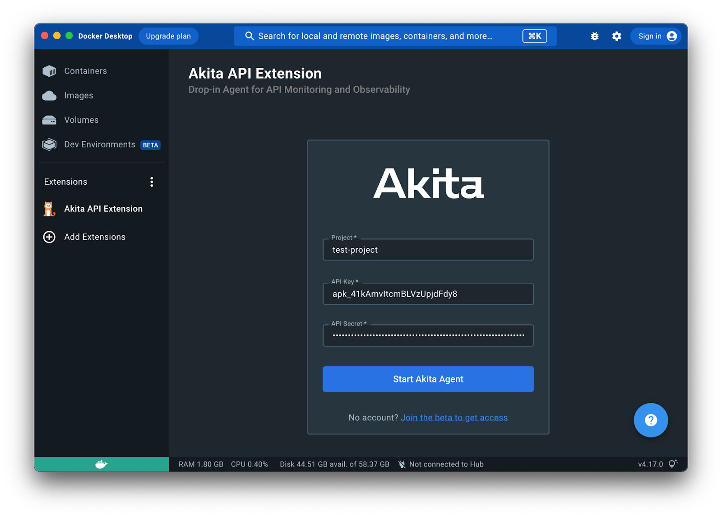Click the update notification bulb icon

673,464
